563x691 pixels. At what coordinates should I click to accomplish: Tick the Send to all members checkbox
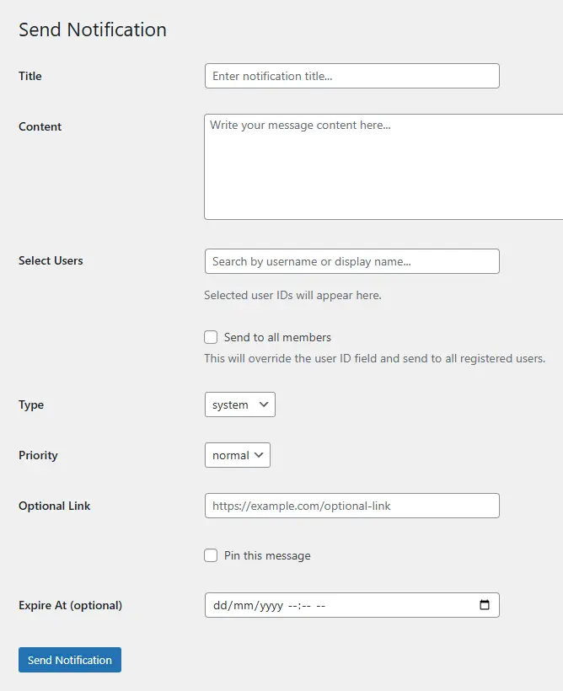pos(211,337)
